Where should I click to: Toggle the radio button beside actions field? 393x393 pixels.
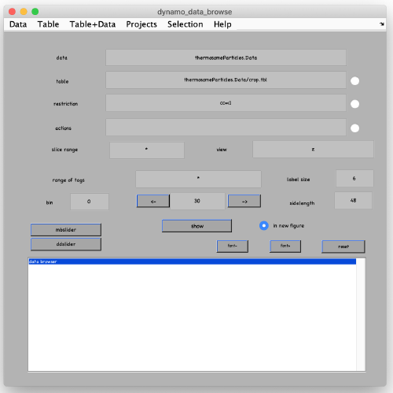pos(355,128)
